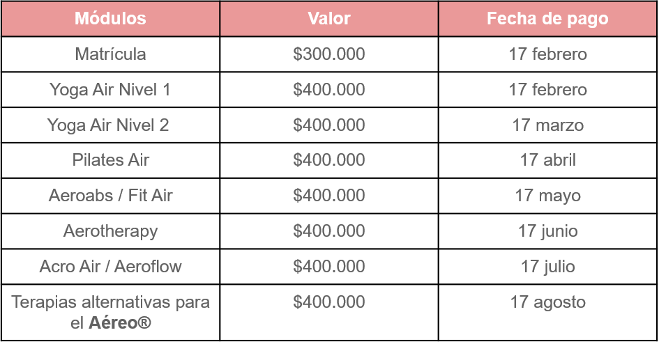Screen dimensions: 659x344
Task: Click the Aeroabs / Fit Air cell
Action: pyautogui.click(x=111, y=196)
